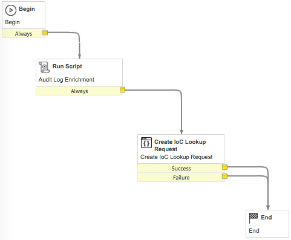Select the Success output connector square
This screenshot has width=291, height=240.
point(224,167)
